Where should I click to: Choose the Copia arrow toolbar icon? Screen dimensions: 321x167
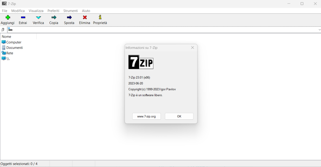(x=54, y=18)
